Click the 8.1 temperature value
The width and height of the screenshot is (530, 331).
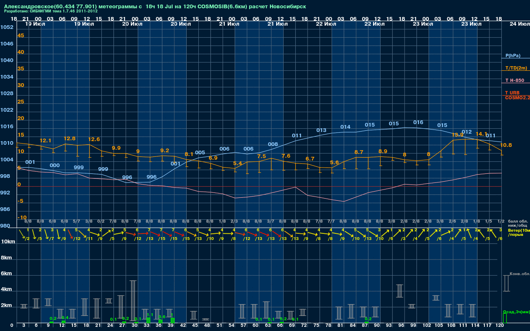[x=189, y=154]
